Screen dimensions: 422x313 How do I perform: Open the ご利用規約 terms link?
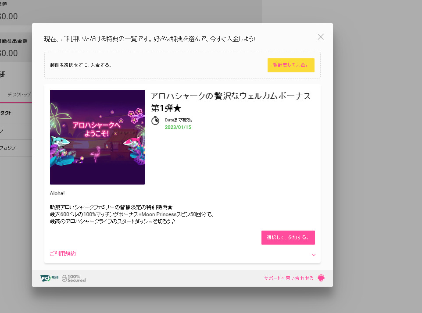(x=63, y=253)
